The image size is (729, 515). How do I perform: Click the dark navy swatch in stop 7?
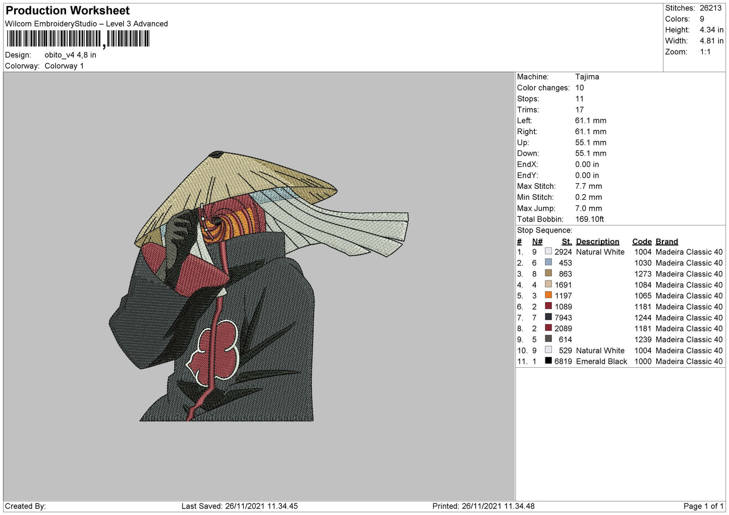pyautogui.click(x=548, y=317)
